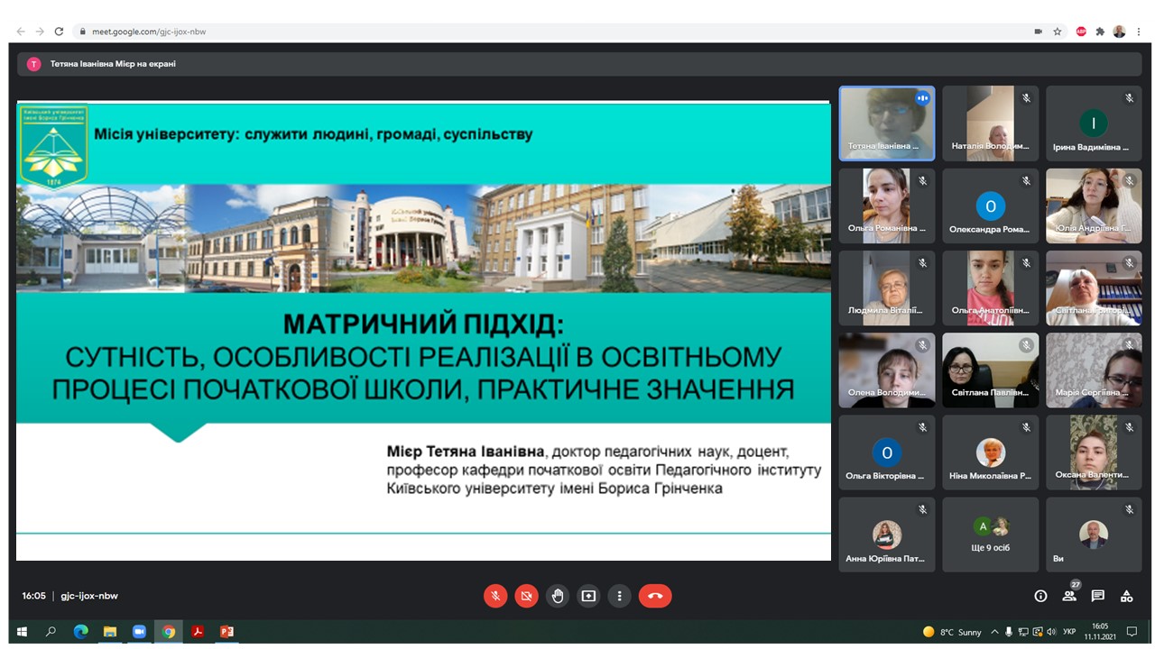Viewport: 1155px width, 649px height.
Task: Turn on your camera
Action: (526, 596)
